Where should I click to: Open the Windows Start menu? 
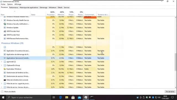point(3,97)
